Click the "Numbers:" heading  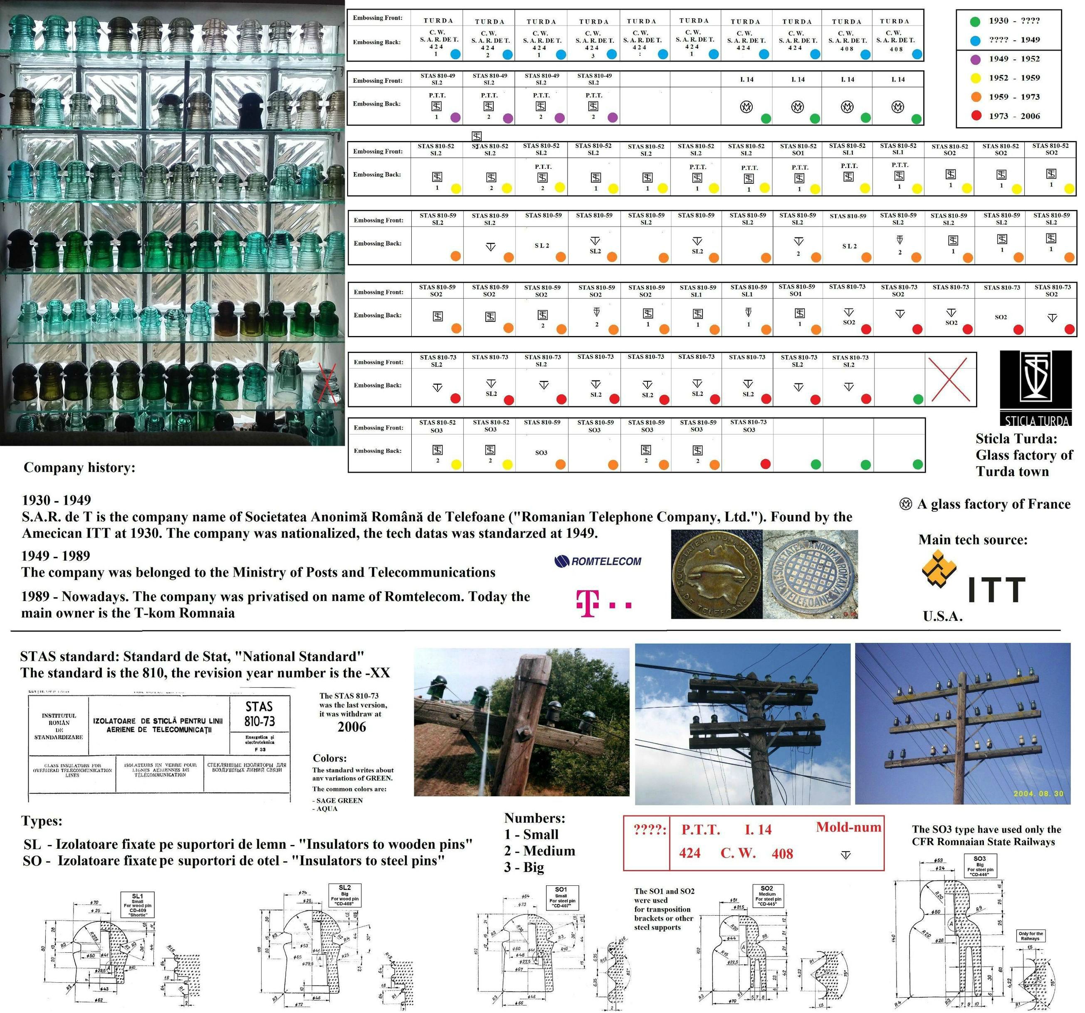pyautogui.click(x=534, y=818)
